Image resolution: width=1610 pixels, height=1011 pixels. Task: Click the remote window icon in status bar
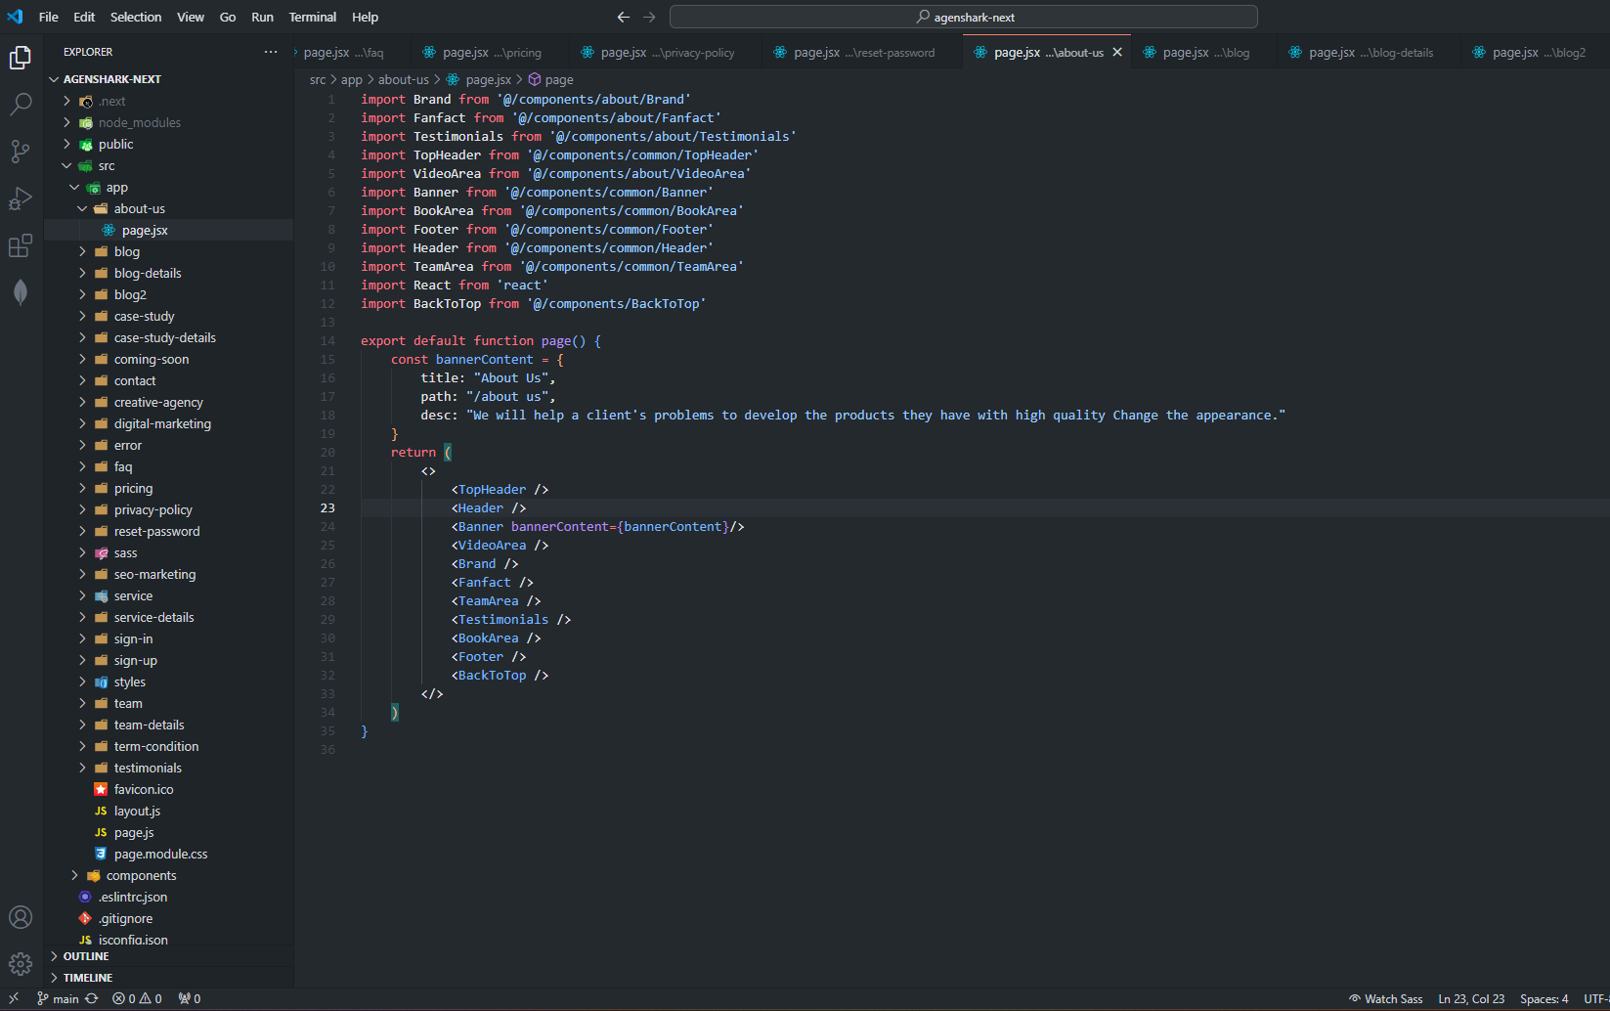[14, 998]
